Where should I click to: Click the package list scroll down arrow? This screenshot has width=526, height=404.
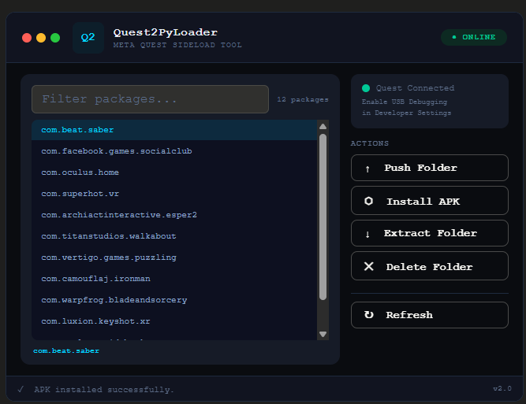[x=323, y=334]
